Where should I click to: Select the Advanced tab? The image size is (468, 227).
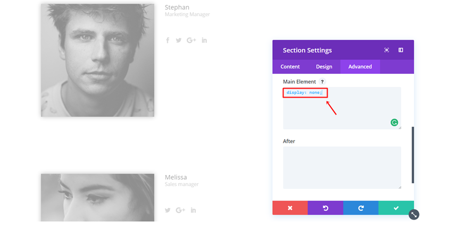360,66
